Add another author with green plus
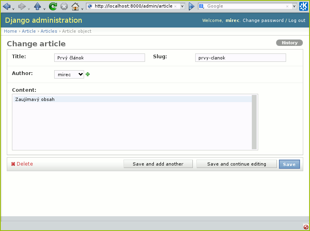Viewport: 310px width, 231px height. (88, 74)
